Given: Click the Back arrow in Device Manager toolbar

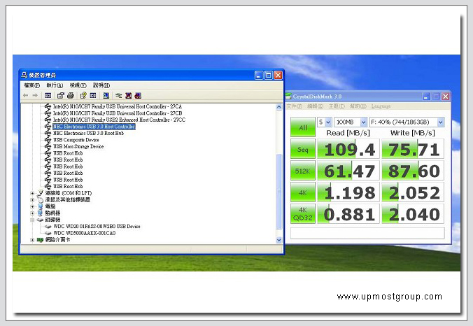Looking at the screenshot, I should [x=26, y=95].
